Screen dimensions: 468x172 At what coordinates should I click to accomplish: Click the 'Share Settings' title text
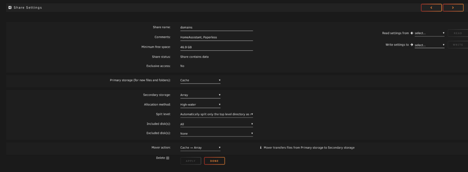point(28,8)
